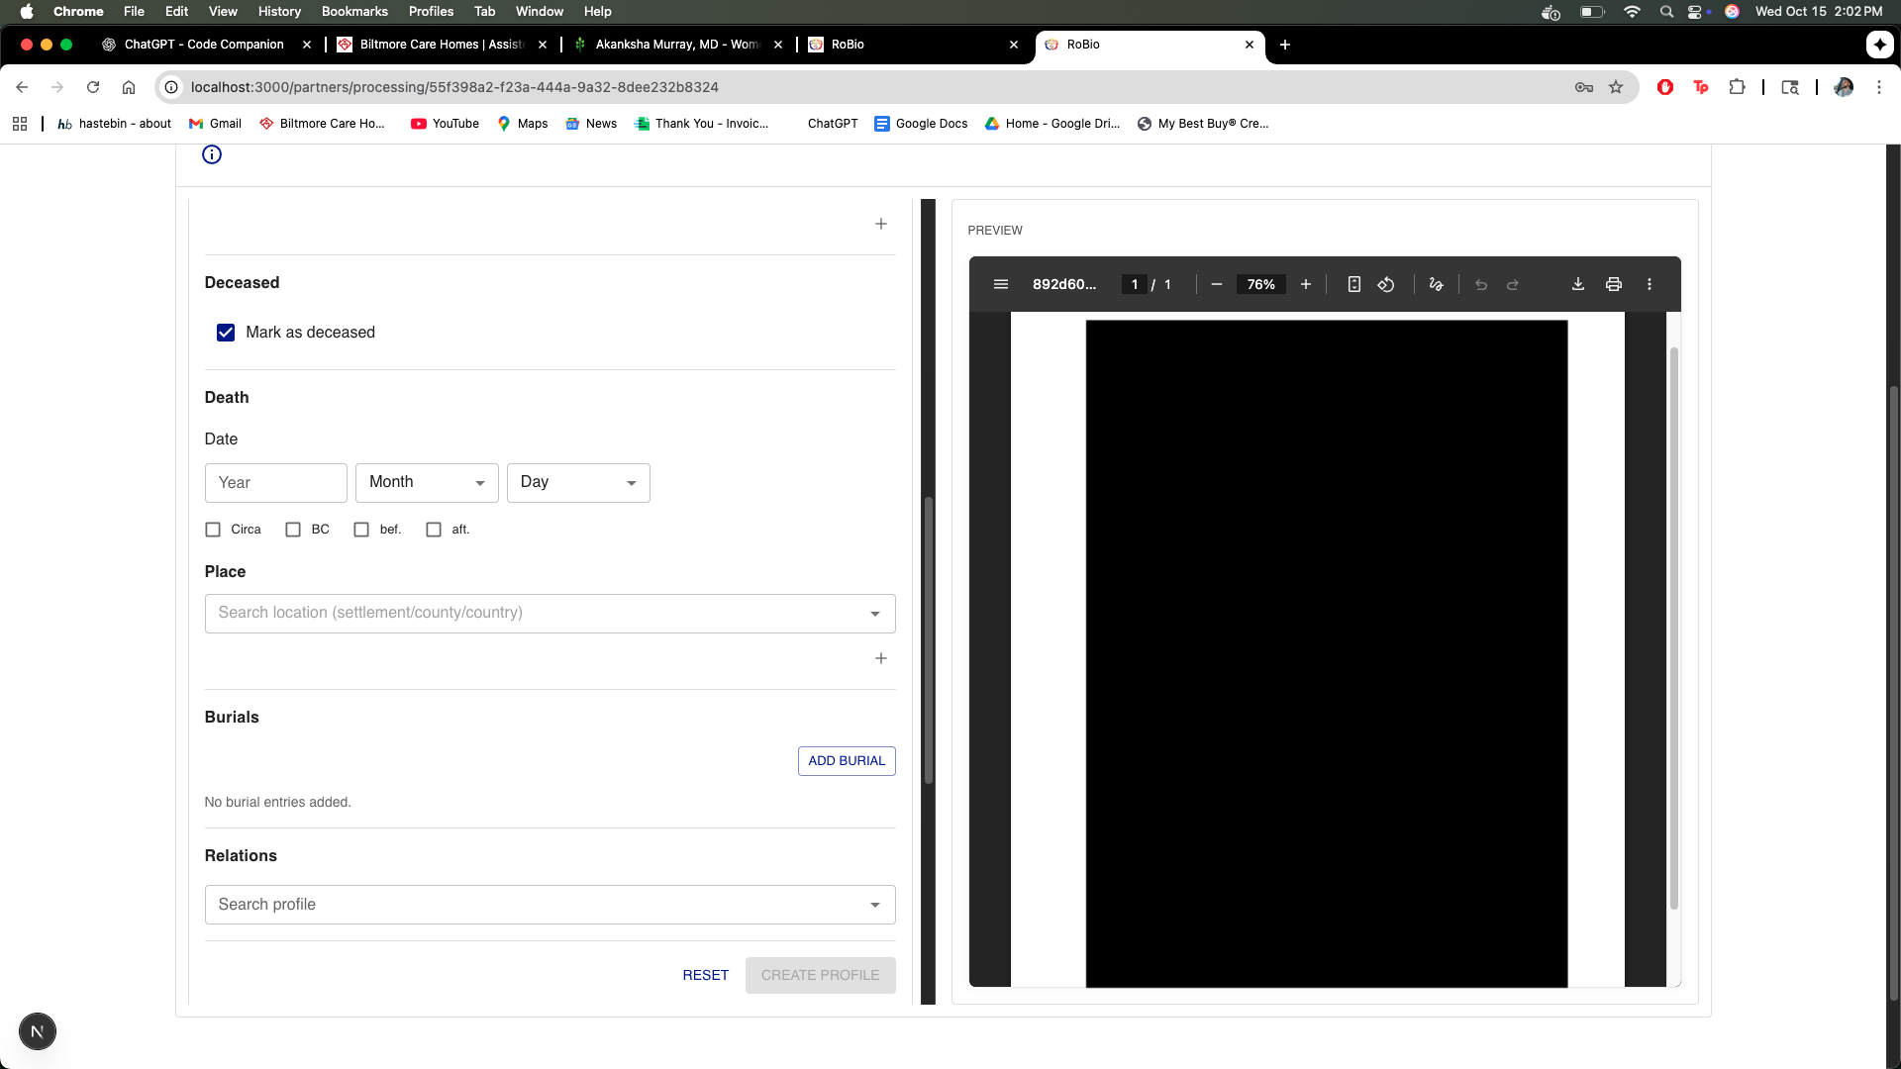Expand the Day dropdown
This screenshot has height=1069, width=1901.
(x=578, y=482)
